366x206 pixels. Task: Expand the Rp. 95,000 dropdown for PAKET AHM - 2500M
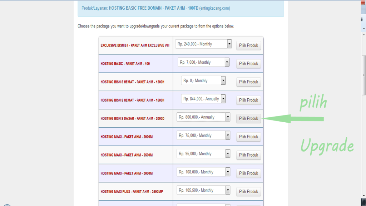(x=227, y=153)
